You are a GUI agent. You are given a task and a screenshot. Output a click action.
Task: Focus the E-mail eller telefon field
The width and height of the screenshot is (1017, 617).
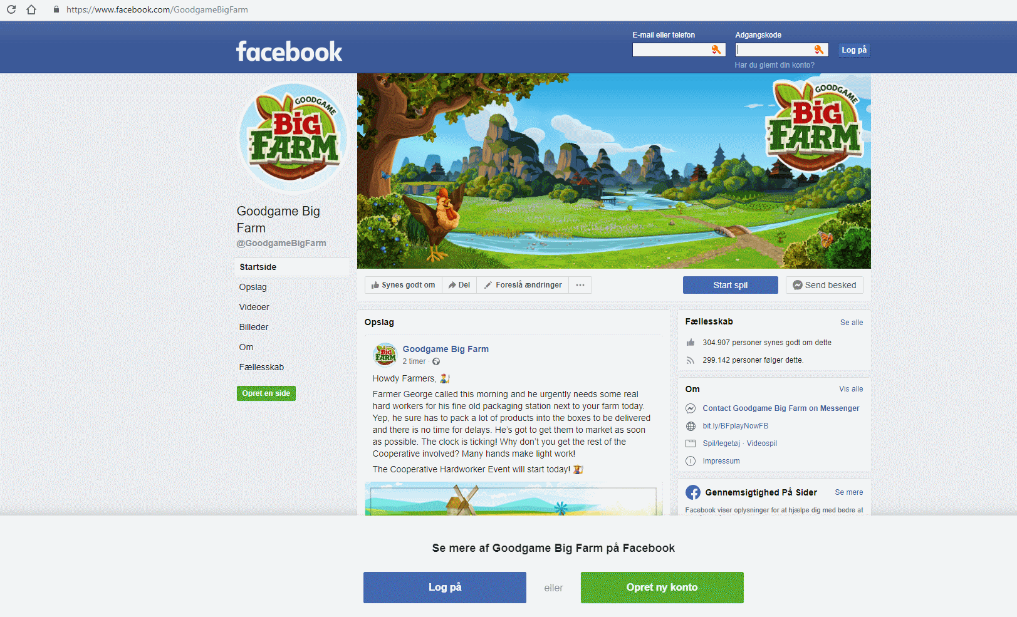click(679, 49)
